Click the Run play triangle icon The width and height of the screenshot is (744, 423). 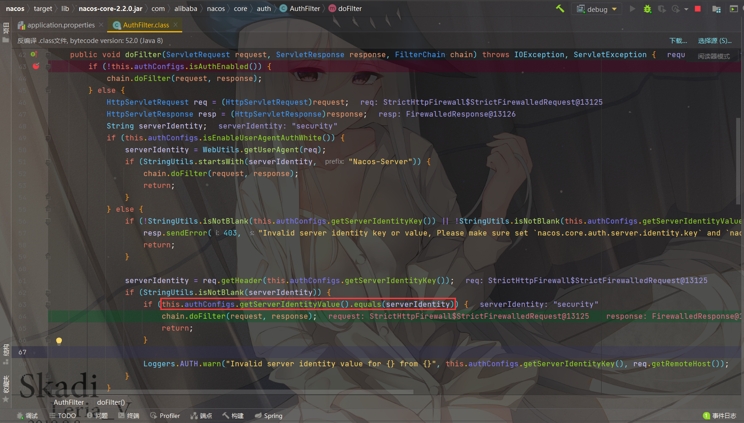[x=632, y=9]
